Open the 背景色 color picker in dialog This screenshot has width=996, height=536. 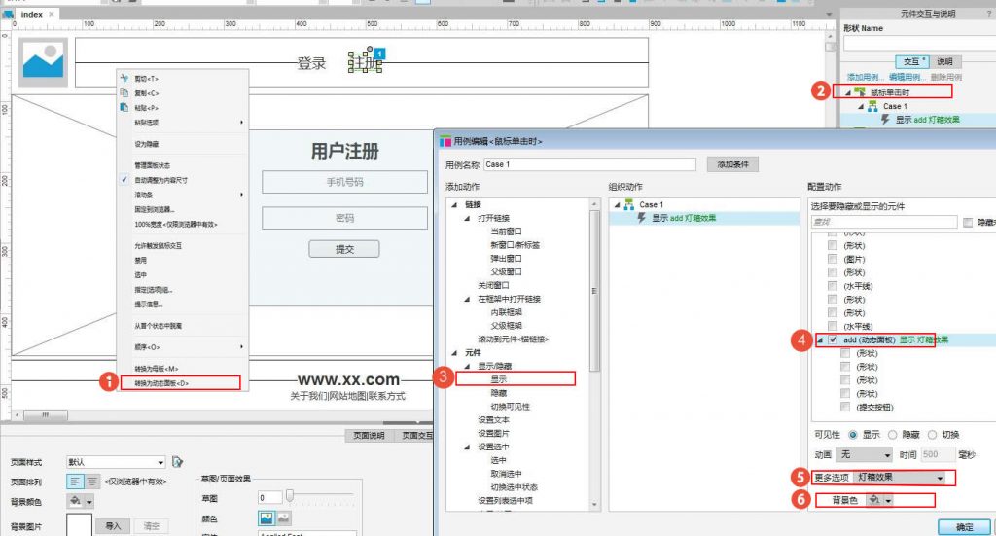[880, 500]
